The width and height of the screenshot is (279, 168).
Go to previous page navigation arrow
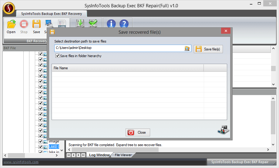pyautogui.click(x=73, y=155)
